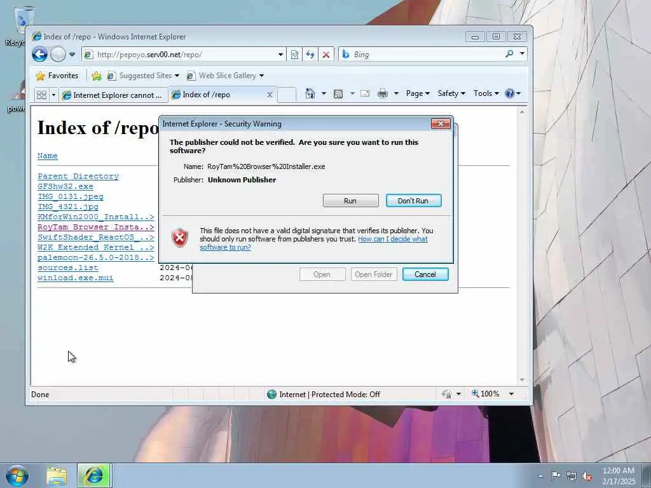Click the Help question mark icon

tap(509, 93)
